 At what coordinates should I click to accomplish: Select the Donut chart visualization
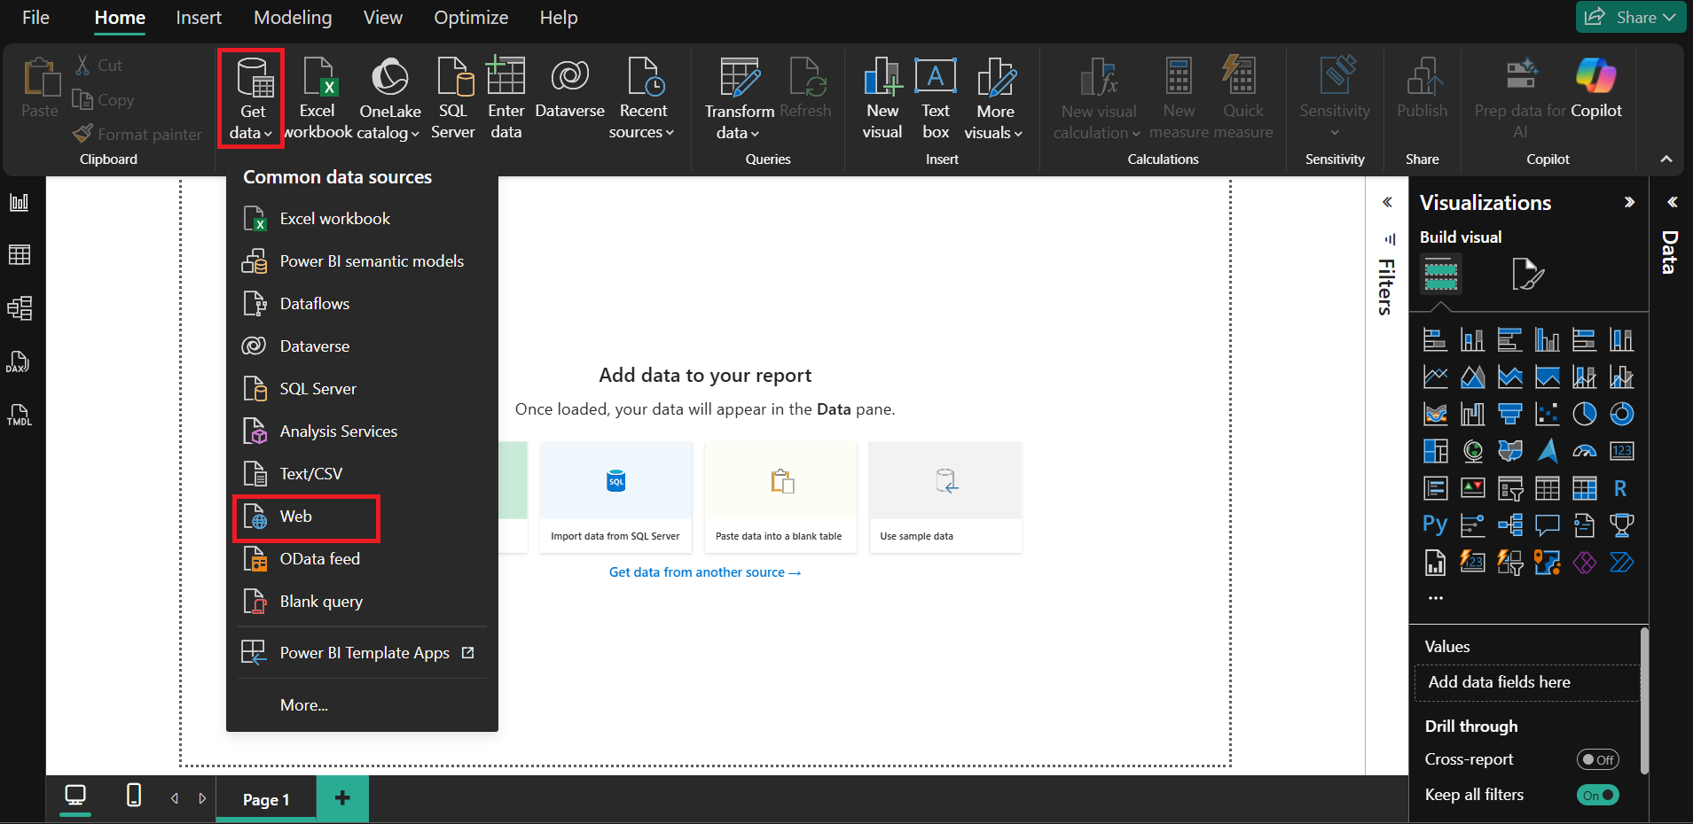pos(1621,414)
